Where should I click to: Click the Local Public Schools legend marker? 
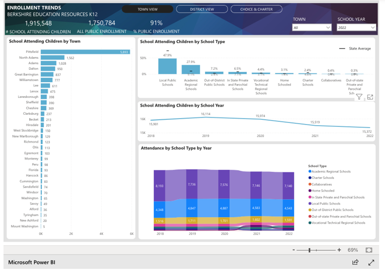310,203
